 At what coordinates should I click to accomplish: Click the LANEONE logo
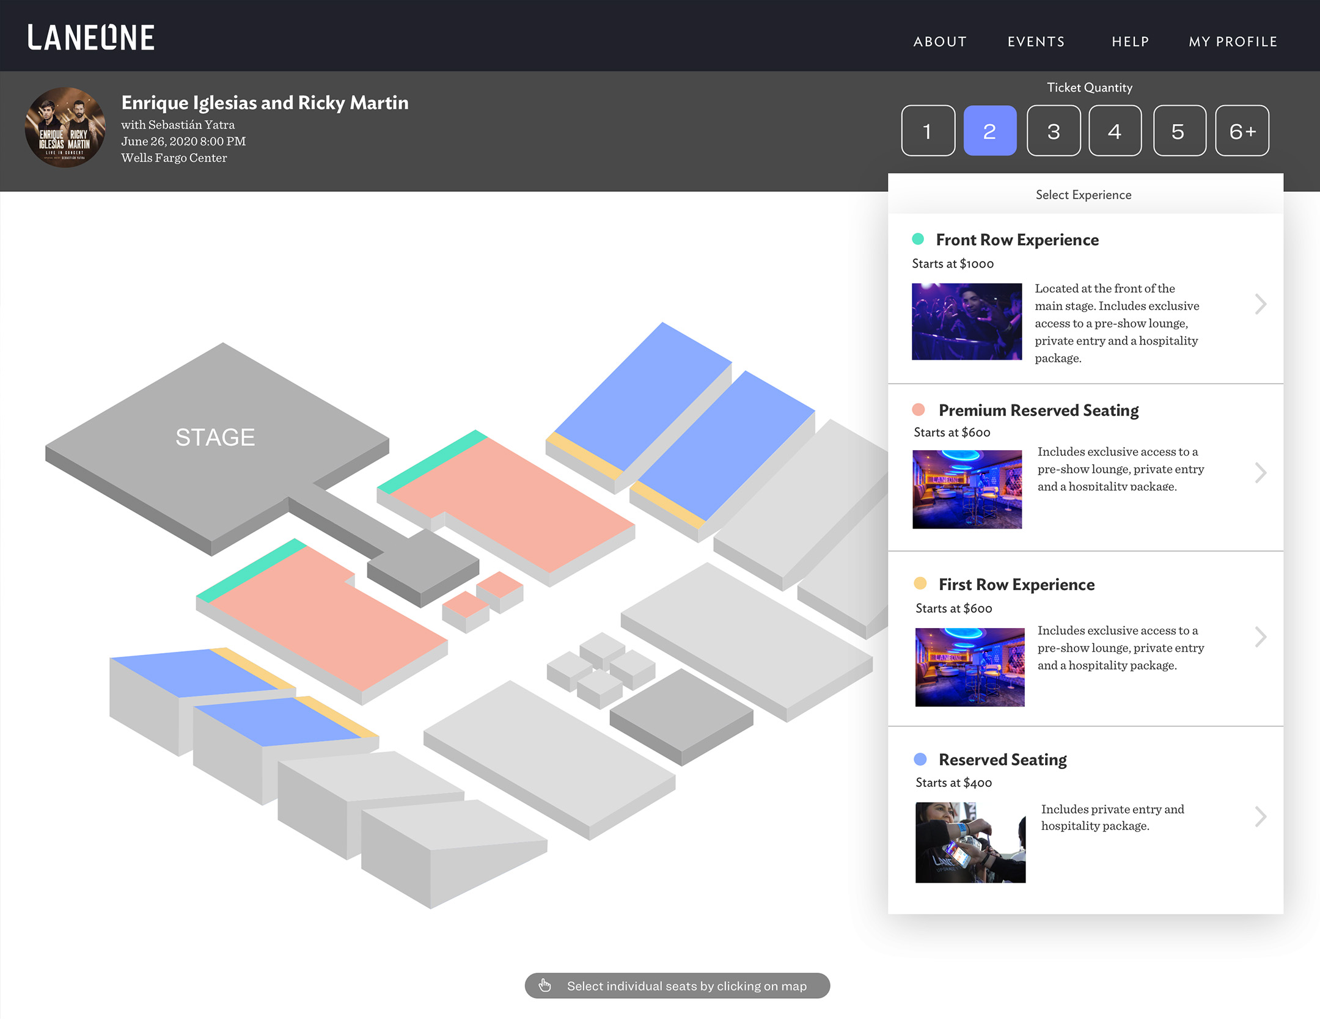coord(91,38)
